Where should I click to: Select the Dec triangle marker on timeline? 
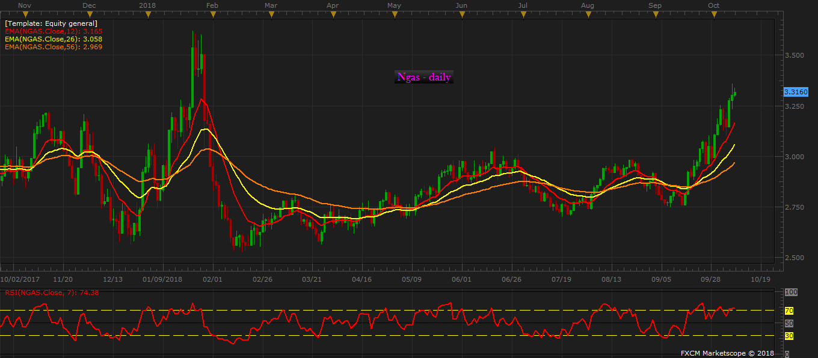pos(88,14)
